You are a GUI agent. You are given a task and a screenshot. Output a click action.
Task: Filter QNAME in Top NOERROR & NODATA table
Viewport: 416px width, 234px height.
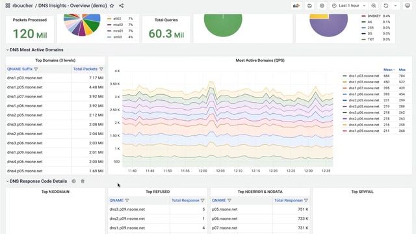coord(229,200)
